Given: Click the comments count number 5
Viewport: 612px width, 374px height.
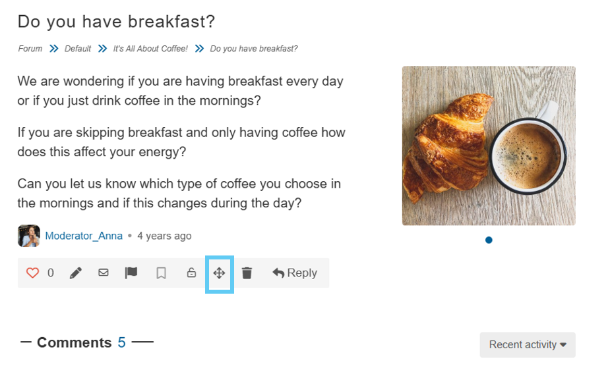Looking at the screenshot, I should point(121,342).
